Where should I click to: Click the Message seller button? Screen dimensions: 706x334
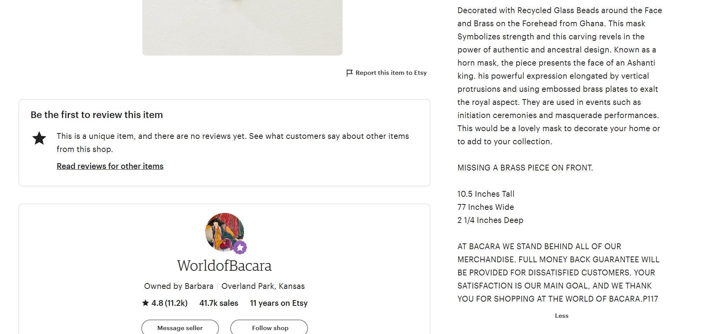click(x=180, y=328)
